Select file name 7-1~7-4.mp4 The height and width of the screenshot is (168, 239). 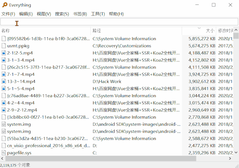21,74
